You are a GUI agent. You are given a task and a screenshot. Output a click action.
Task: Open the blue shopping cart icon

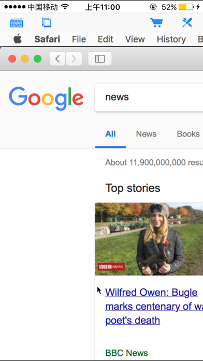[x=156, y=23]
